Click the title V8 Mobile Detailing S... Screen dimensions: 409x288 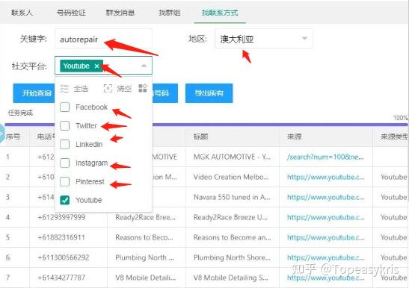tap(230, 278)
